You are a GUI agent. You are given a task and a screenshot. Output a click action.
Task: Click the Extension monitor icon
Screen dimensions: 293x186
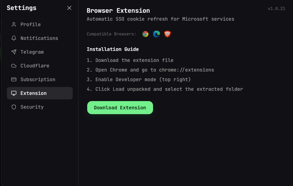point(14,93)
